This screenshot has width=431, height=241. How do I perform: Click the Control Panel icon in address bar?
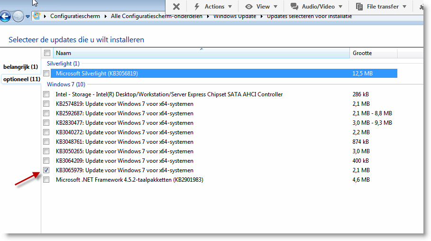point(37,16)
